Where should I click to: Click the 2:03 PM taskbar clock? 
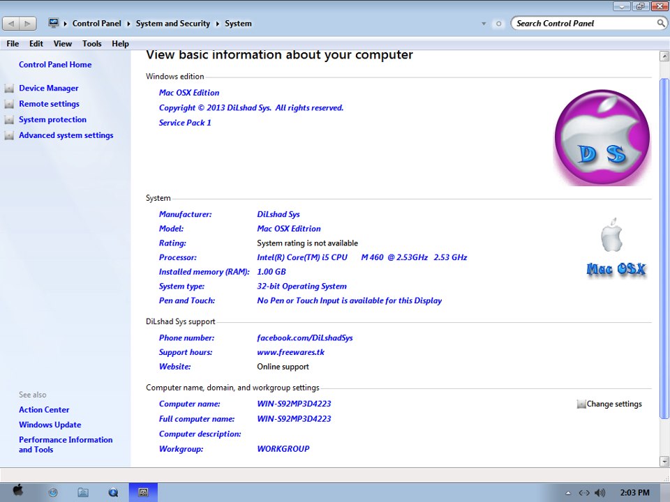[x=634, y=493]
